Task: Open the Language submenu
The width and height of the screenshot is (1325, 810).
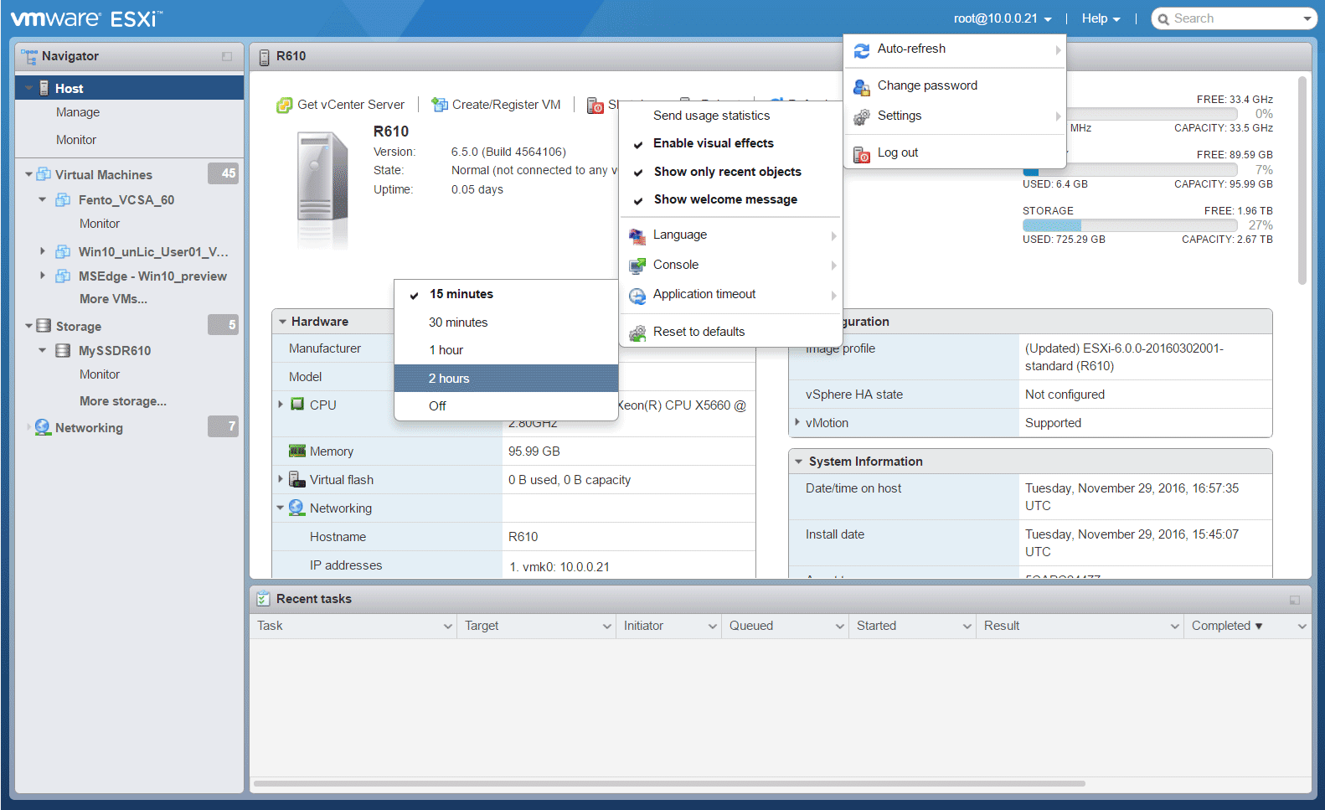Action: click(731, 235)
